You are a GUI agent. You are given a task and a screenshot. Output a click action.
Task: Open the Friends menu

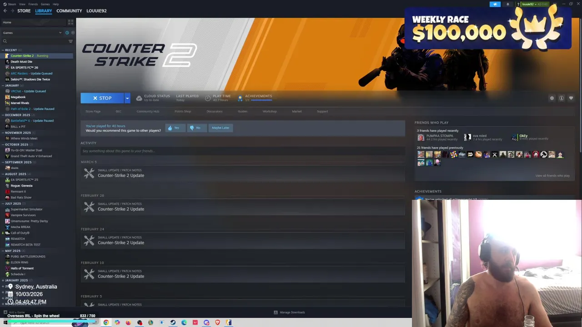point(33,4)
